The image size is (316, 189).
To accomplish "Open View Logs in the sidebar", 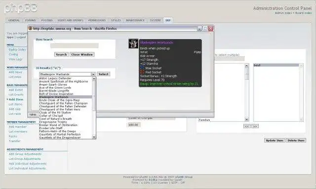I will pyautogui.click(x=15, y=59).
